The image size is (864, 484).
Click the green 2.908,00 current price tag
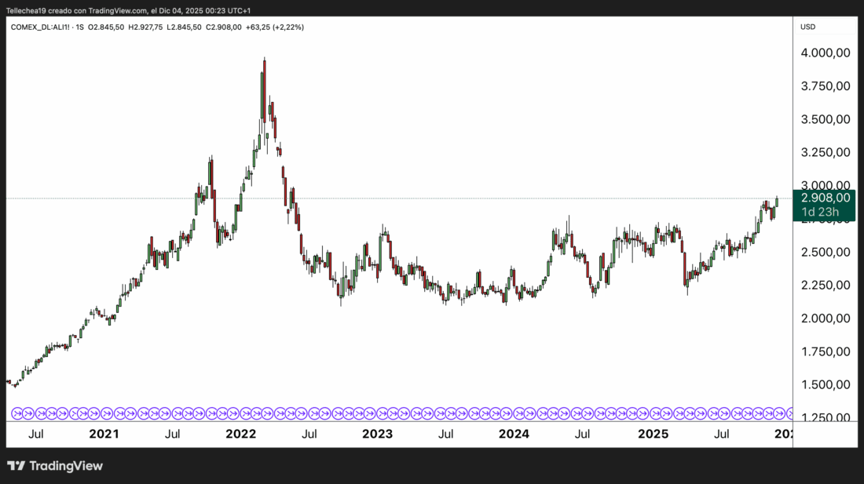click(826, 198)
